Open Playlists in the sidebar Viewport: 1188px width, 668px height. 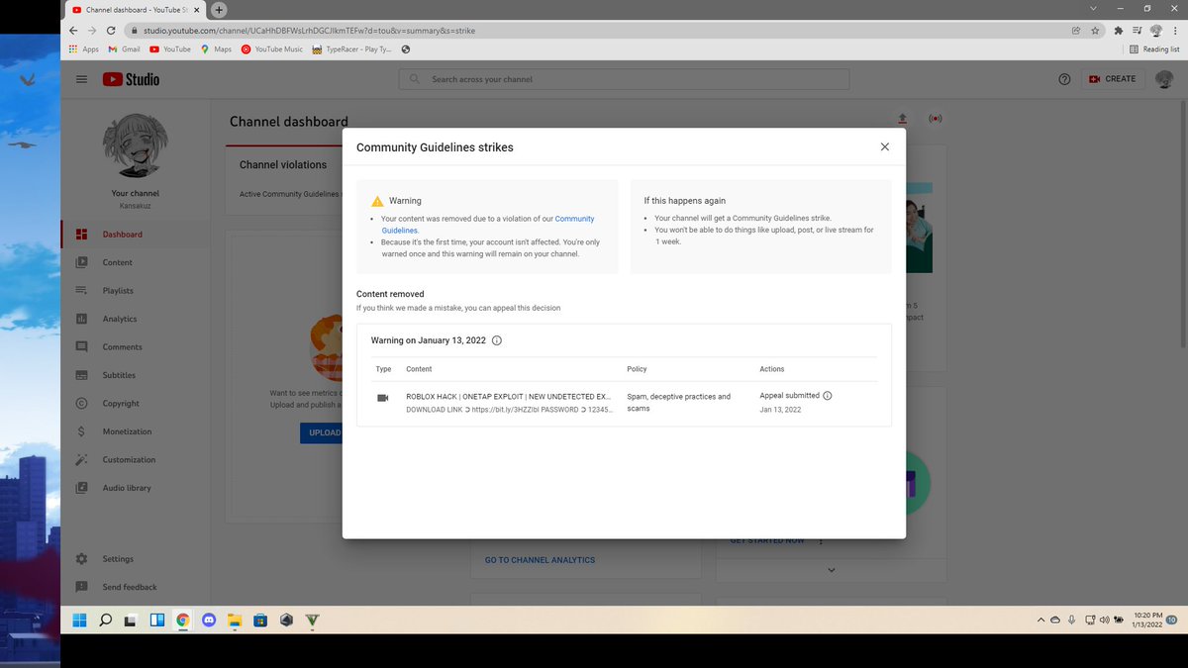pyautogui.click(x=136, y=291)
